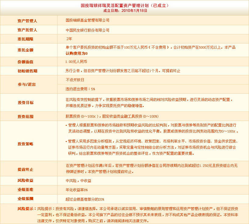Select the 资产托管人 row label
The image size is (249, 224).
pos(27,30)
